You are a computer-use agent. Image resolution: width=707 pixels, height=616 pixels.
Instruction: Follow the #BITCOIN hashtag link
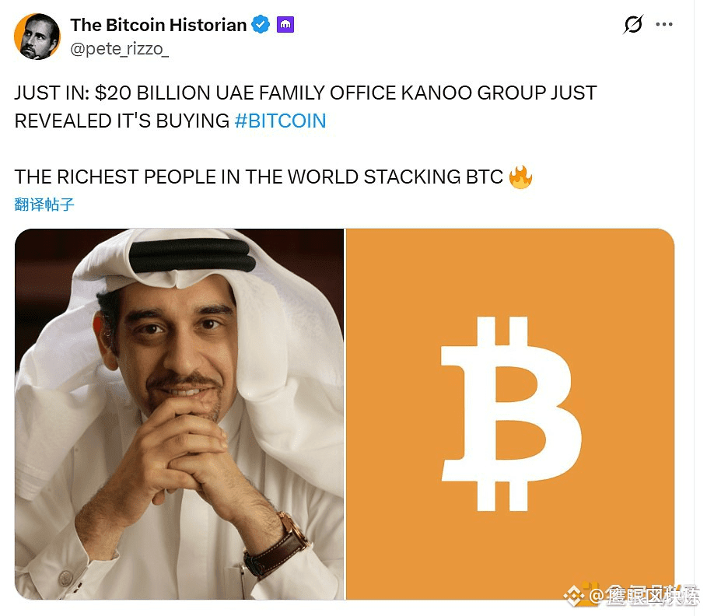[x=280, y=121]
